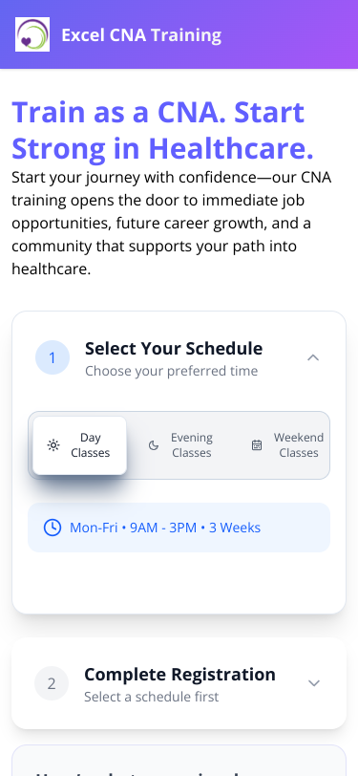This screenshot has width=358, height=776.
Task: Click the step 2 number badge
Action: [x=52, y=683]
